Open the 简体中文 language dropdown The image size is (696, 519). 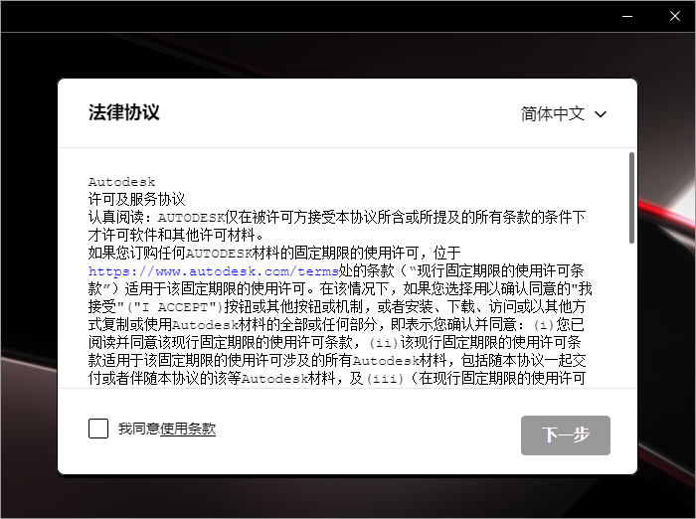[x=564, y=114]
